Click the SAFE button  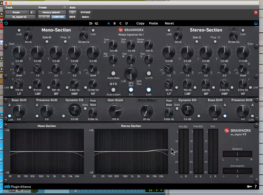pos(72,17)
